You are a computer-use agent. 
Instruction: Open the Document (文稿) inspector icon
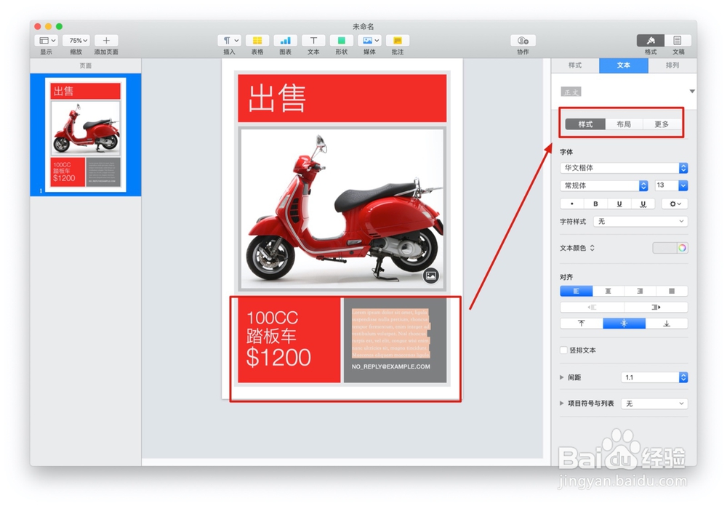(678, 41)
